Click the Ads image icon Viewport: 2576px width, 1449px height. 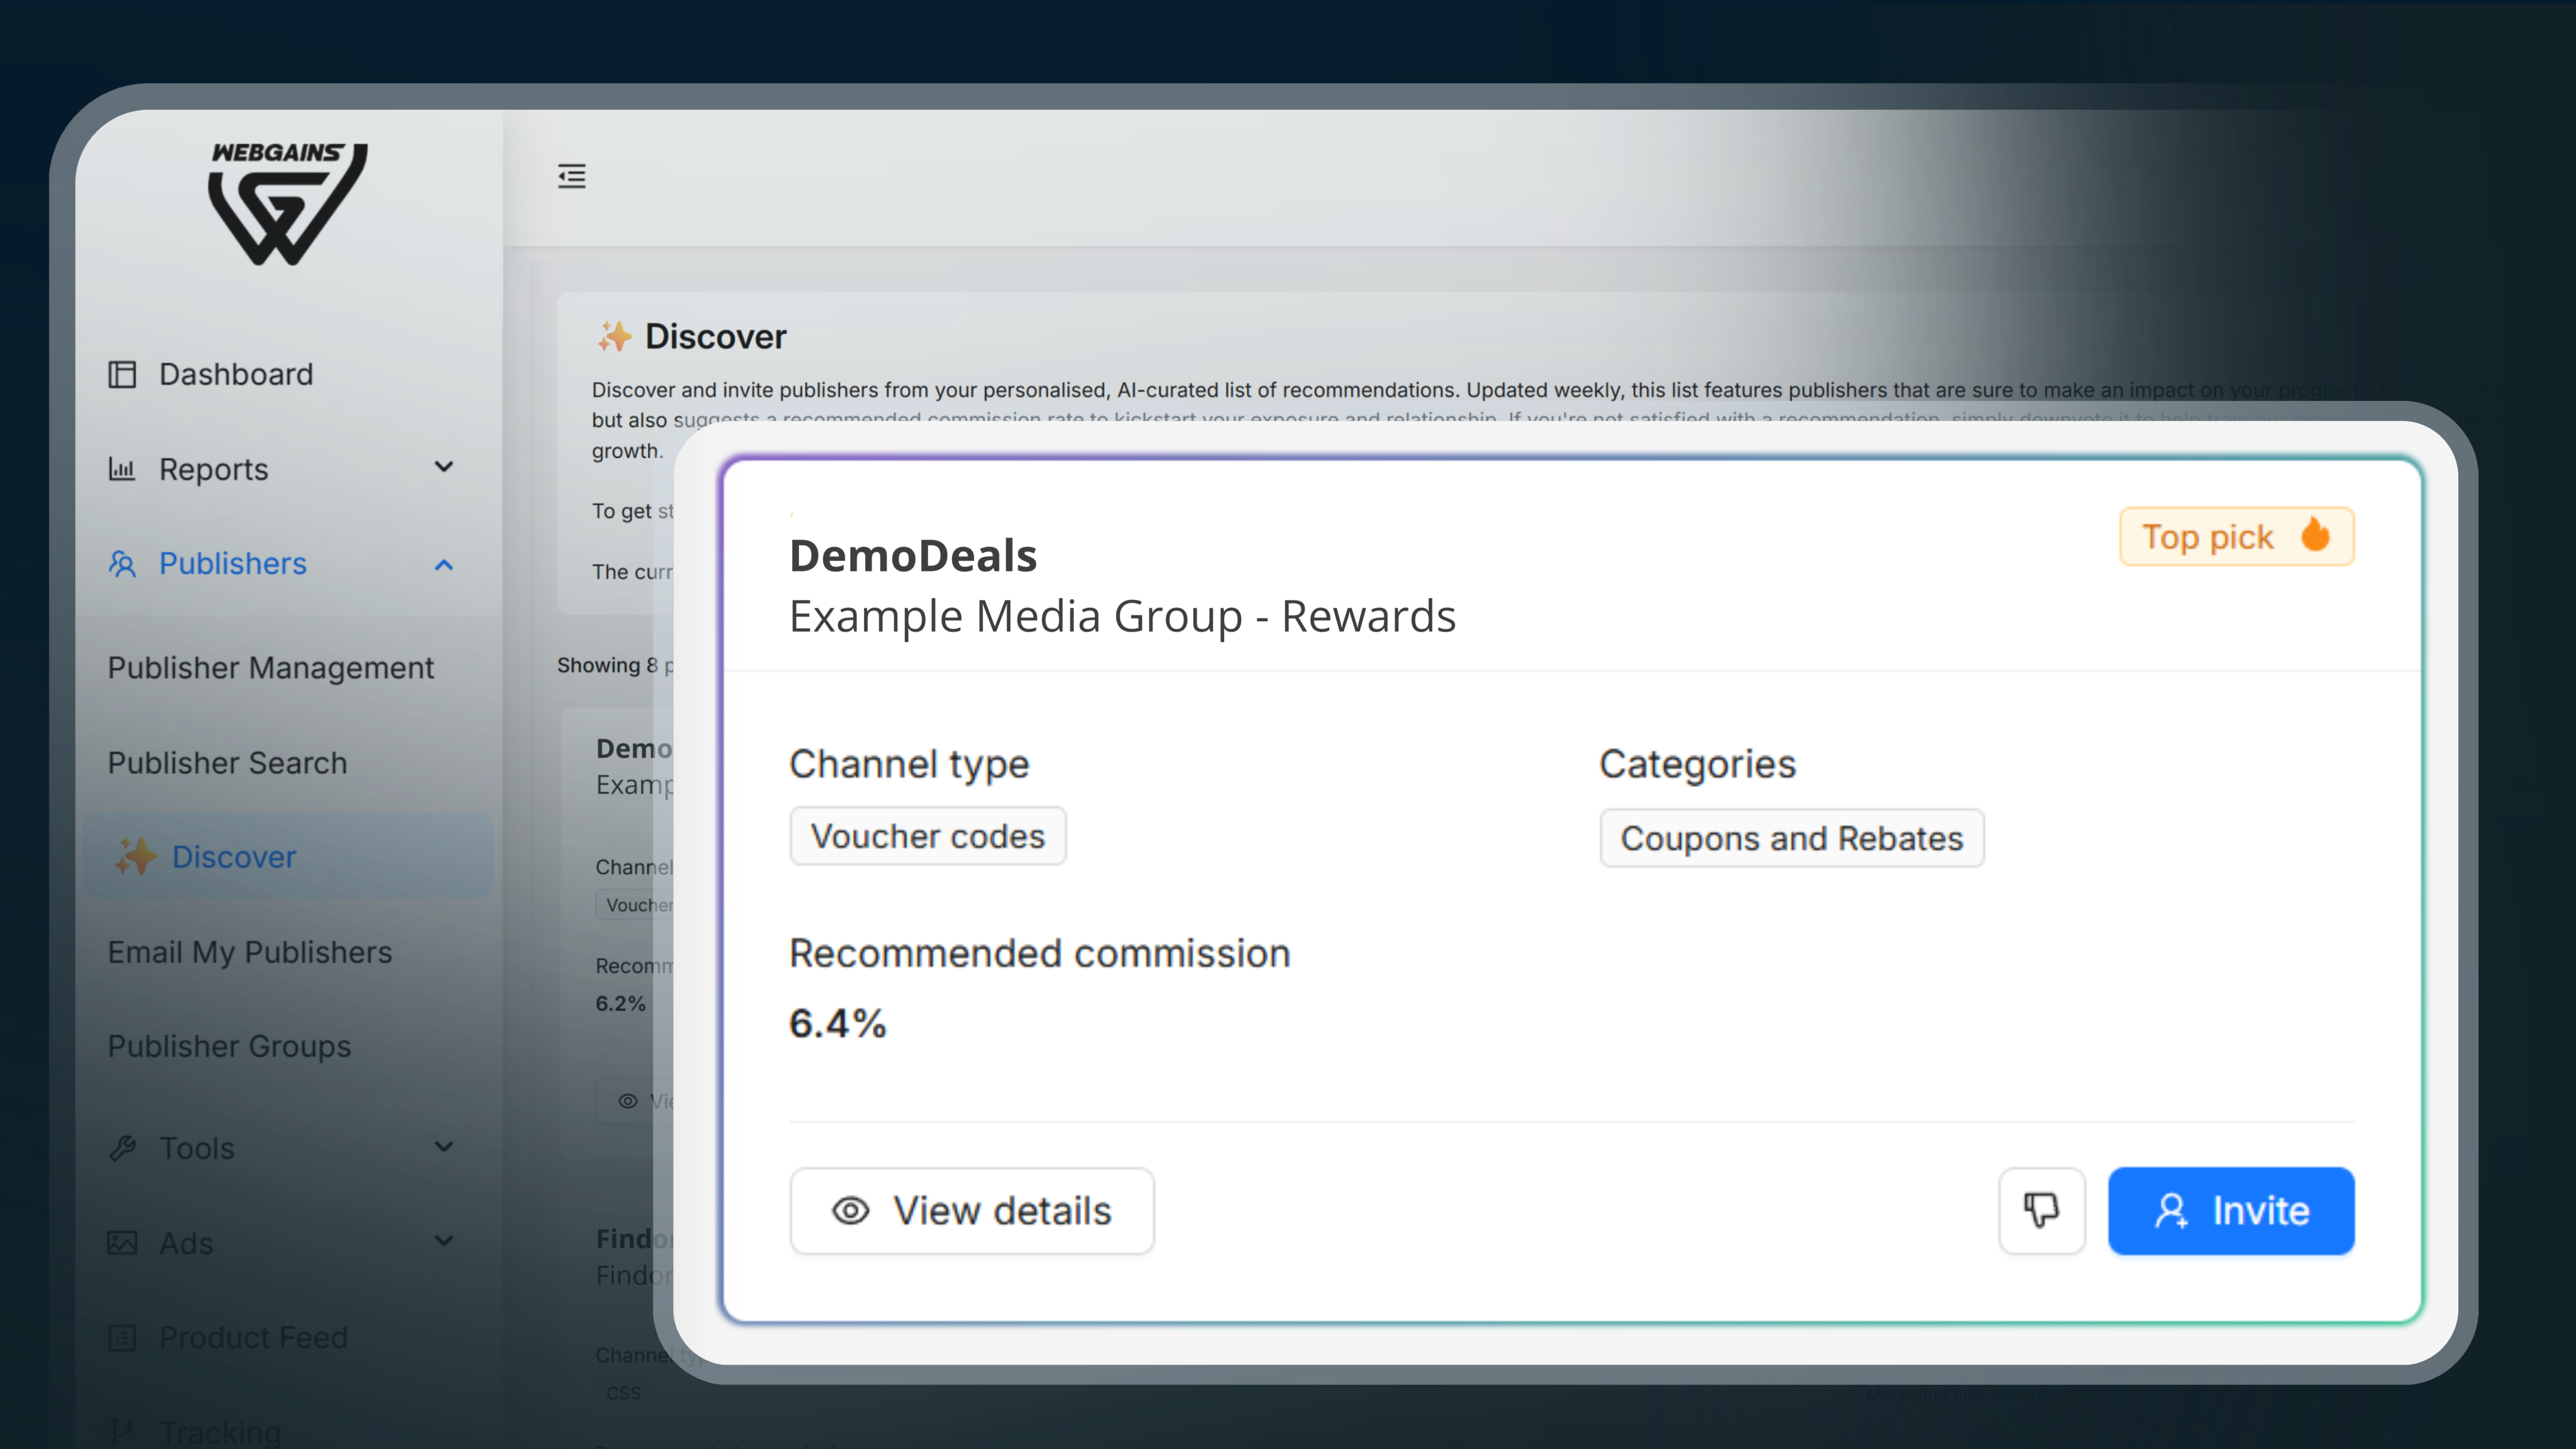point(122,1243)
